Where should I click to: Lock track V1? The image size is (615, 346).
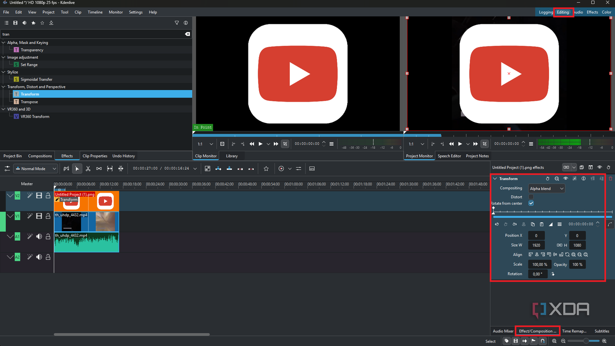(x=48, y=216)
